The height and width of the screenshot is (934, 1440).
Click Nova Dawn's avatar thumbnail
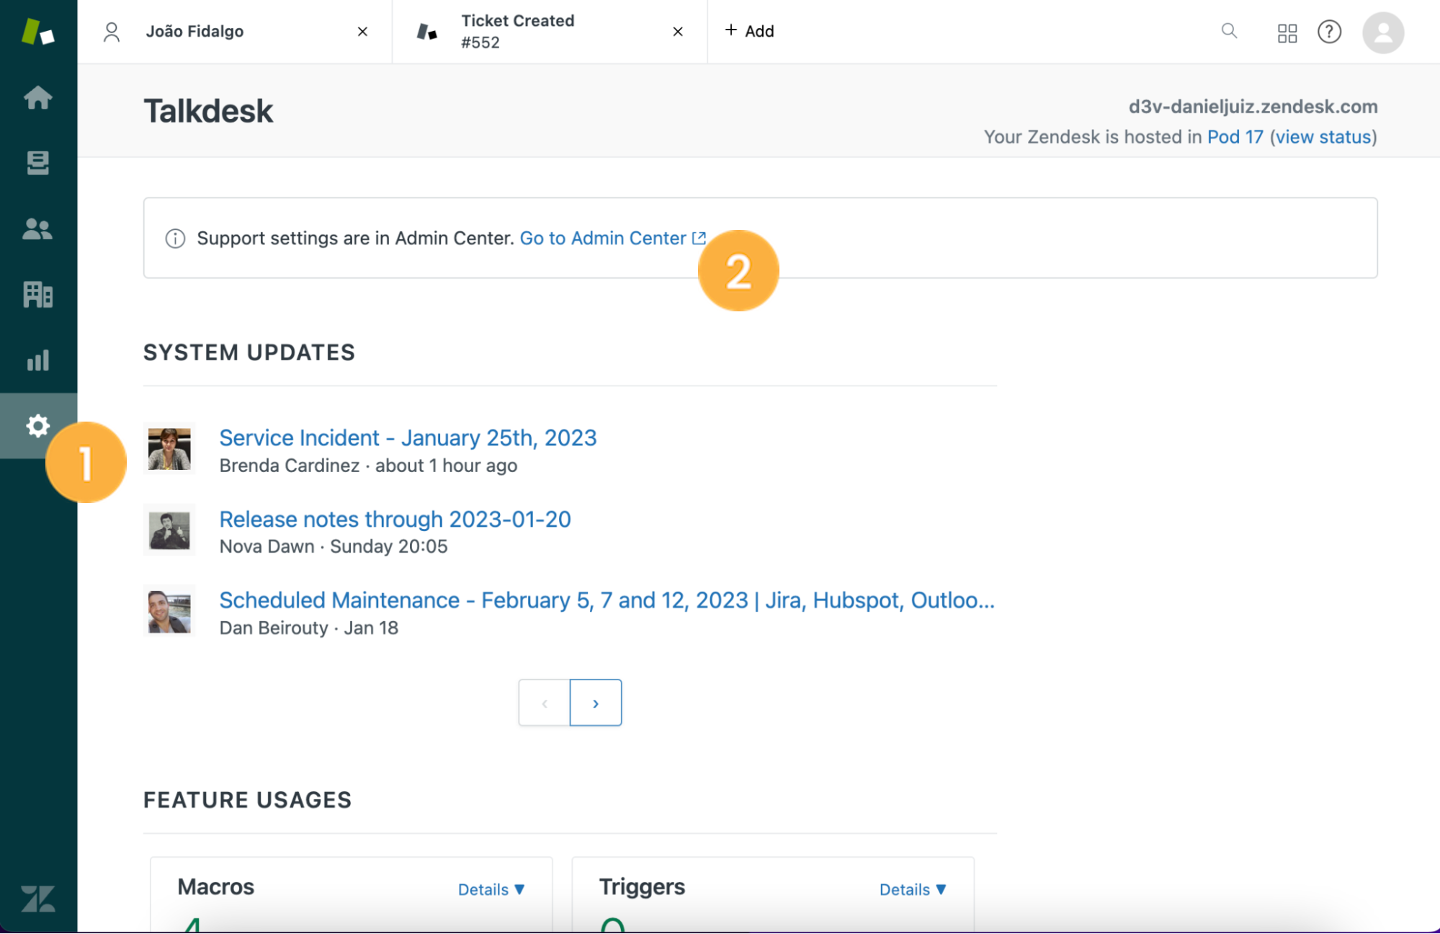169,530
